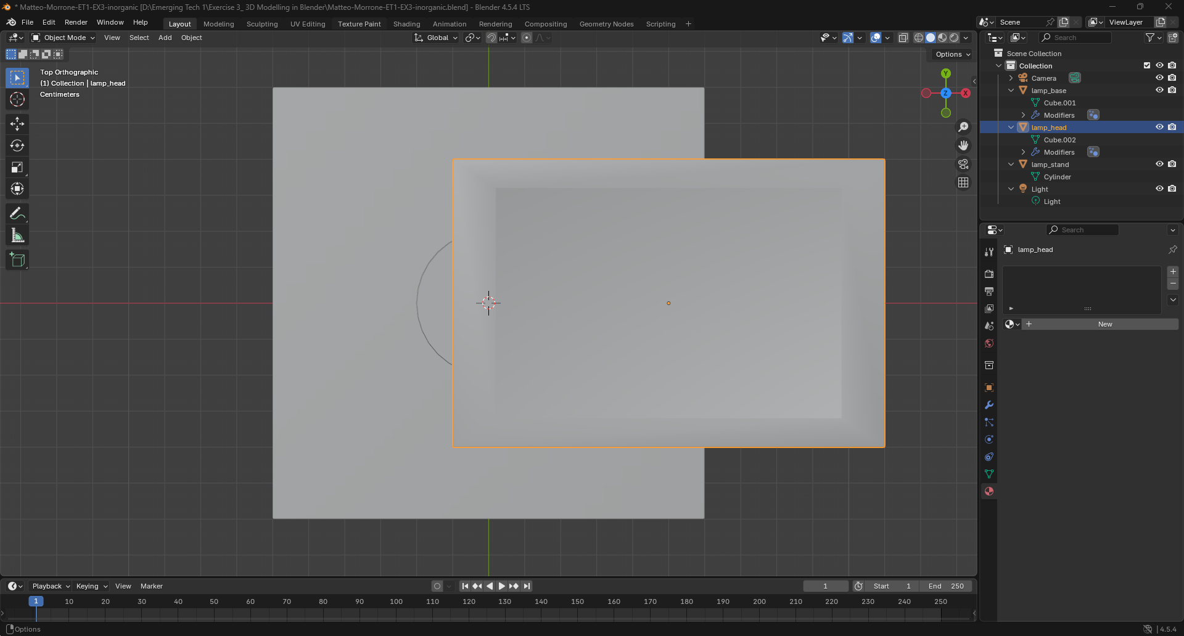Open World properties in the properties editor

coord(989,343)
